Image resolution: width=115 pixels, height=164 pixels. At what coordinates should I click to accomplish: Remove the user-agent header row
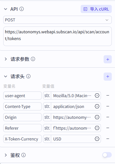click(108, 96)
